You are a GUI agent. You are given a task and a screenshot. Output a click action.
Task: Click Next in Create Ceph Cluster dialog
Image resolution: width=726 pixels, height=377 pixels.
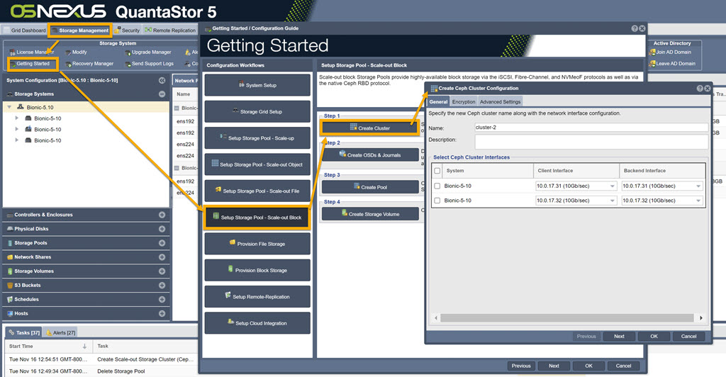pos(619,337)
